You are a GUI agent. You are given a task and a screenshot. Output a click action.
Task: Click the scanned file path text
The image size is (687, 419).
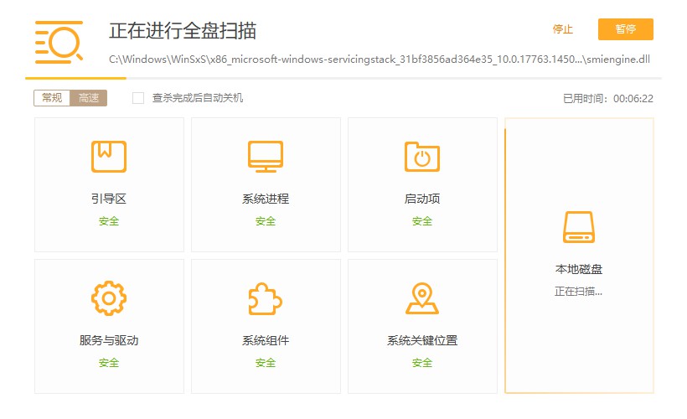click(380, 59)
